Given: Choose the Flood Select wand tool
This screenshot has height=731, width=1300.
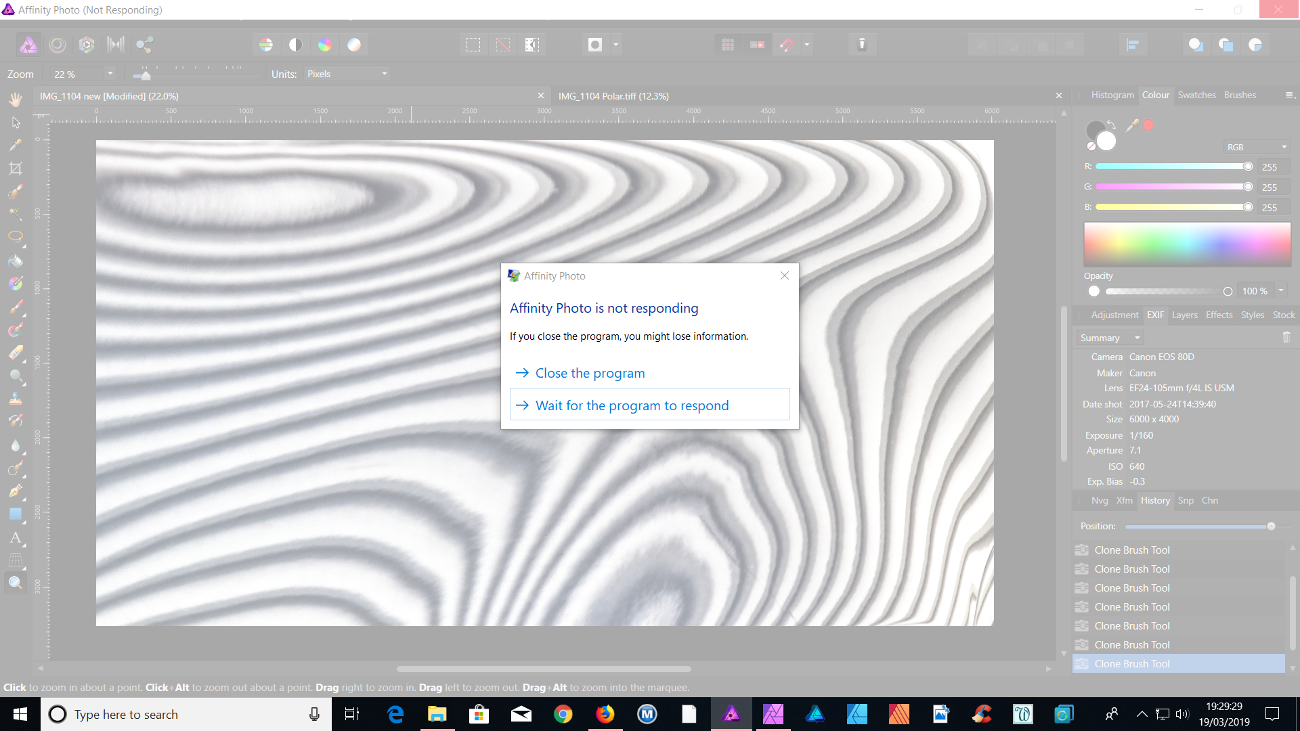Looking at the screenshot, I should click(x=16, y=214).
